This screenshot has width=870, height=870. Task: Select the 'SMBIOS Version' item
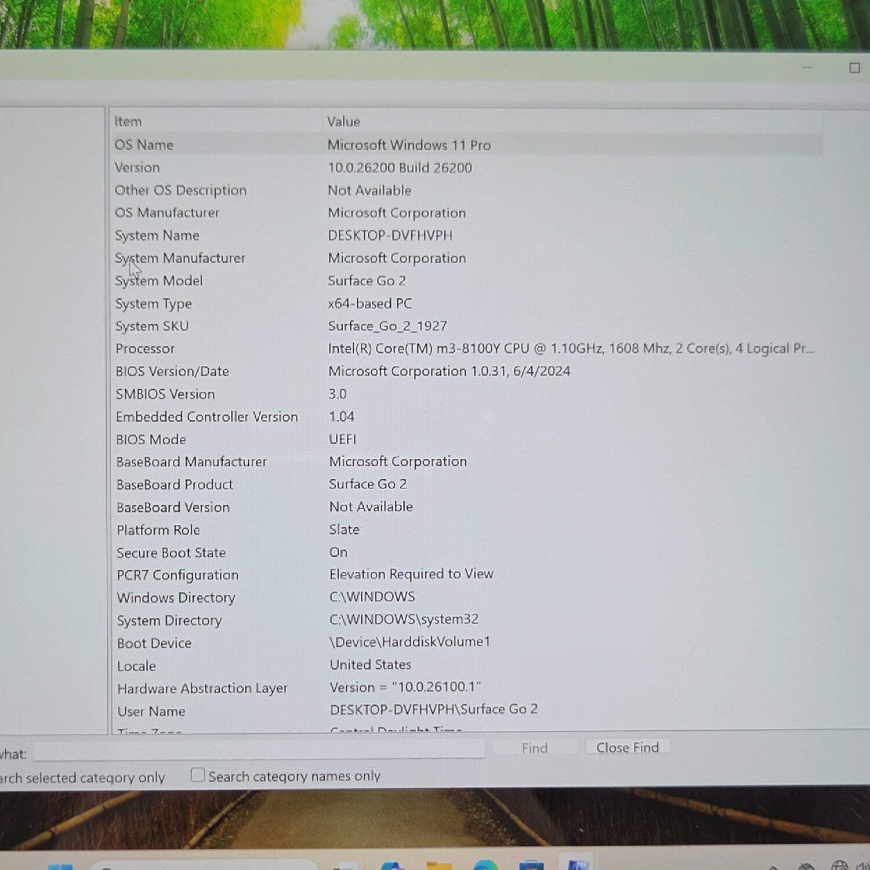tap(165, 394)
